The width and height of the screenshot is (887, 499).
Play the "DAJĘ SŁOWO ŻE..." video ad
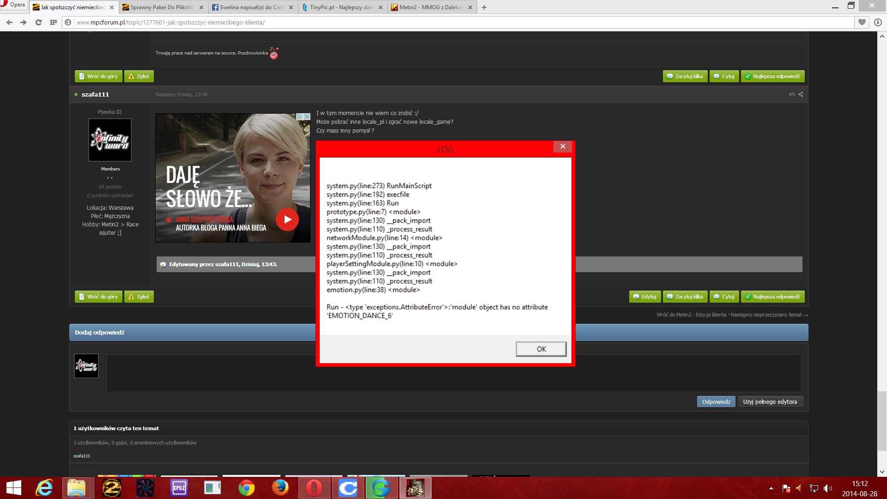click(x=287, y=219)
